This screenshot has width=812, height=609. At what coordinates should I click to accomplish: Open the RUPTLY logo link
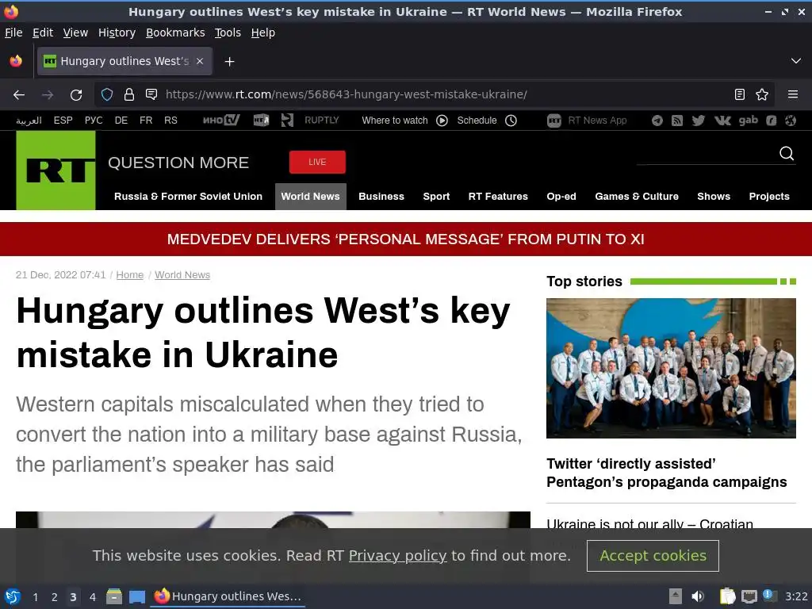(x=322, y=121)
